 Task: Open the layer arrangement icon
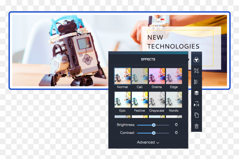coord(196,93)
